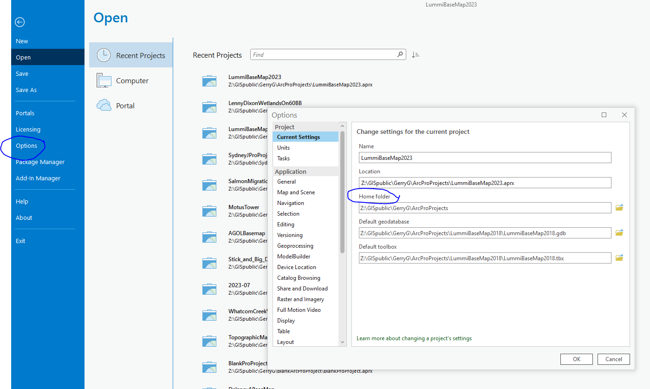Open the Add-In Manager
This screenshot has width=650, height=389.
(48, 178)
